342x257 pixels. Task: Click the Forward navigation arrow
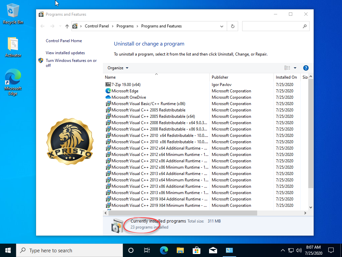(x=52, y=26)
